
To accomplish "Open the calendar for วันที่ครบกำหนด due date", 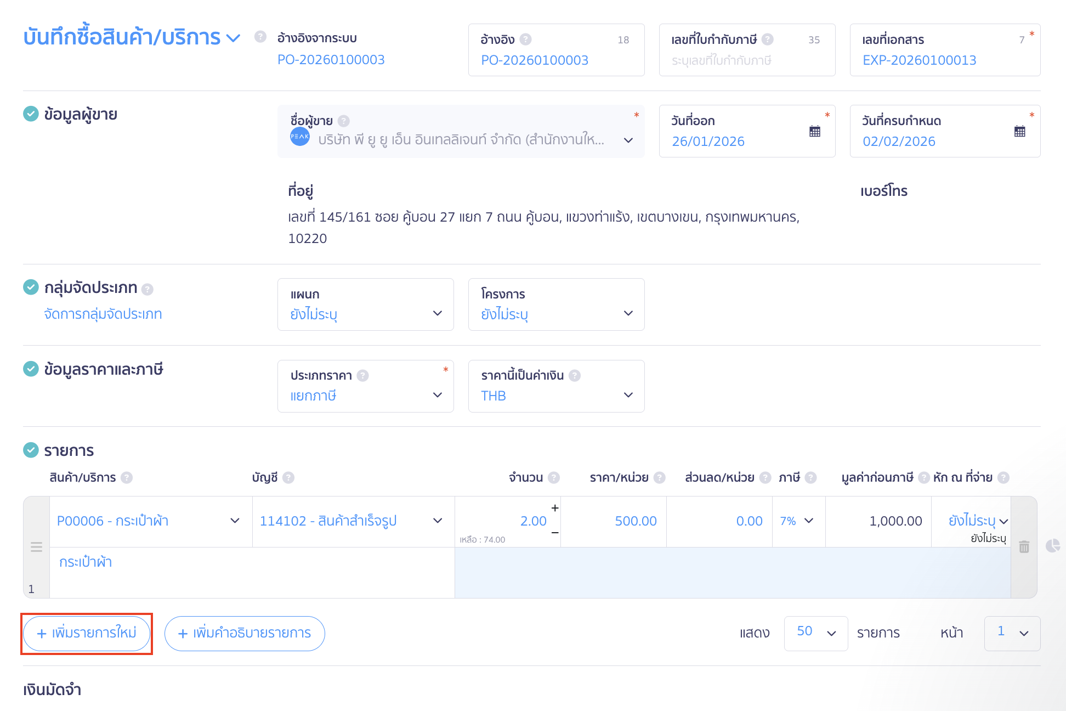I will (x=1019, y=131).
